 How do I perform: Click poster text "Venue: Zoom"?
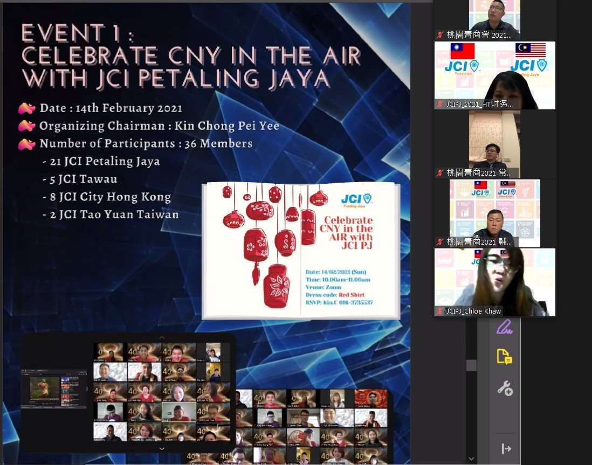point(323,287)
